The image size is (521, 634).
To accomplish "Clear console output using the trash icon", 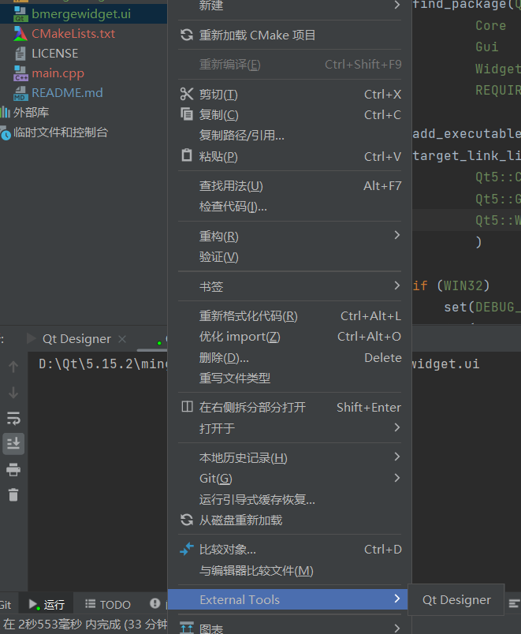I will (x=13, y=493).
